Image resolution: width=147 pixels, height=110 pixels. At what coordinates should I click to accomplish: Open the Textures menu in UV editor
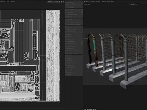pos(13,2)
